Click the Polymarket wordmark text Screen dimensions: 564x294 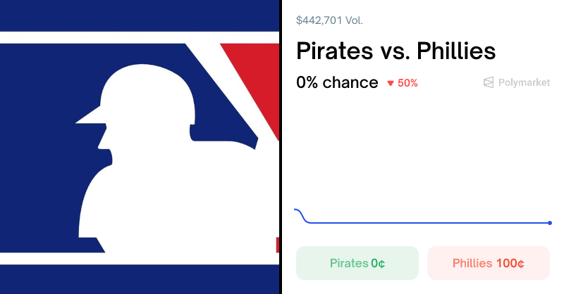coord(524,83)
